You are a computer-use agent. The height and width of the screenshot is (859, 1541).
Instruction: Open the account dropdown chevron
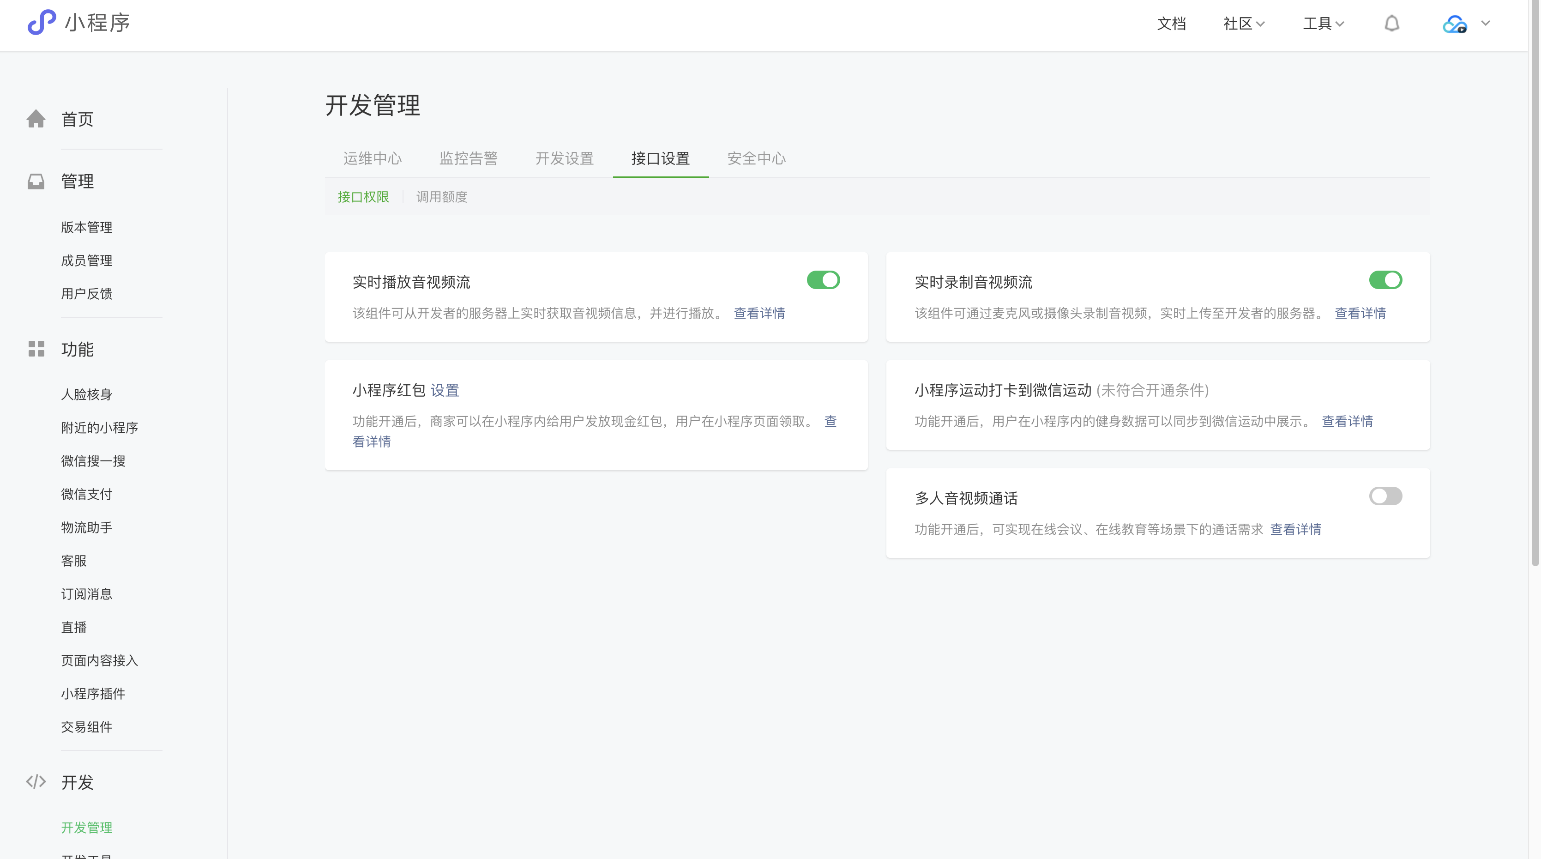click(x=1485, y=24)
